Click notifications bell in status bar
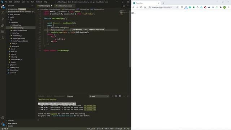231x130 pixels. tap(128, 129)
